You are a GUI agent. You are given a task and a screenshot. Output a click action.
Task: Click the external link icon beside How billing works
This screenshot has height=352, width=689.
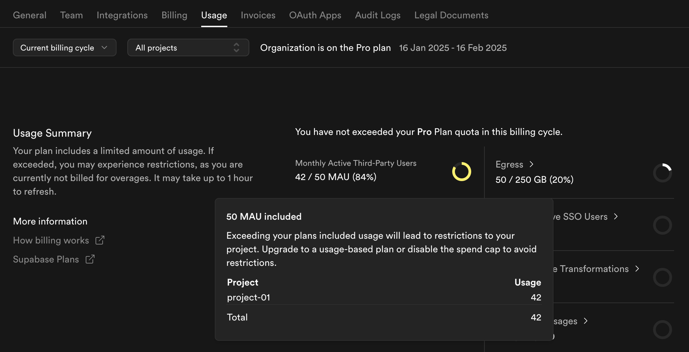coord(100,240)
